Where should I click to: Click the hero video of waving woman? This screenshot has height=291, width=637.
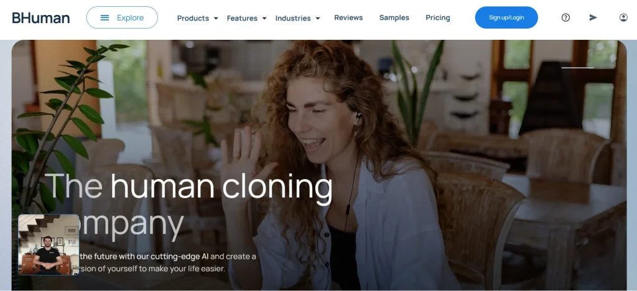point(319,165)
